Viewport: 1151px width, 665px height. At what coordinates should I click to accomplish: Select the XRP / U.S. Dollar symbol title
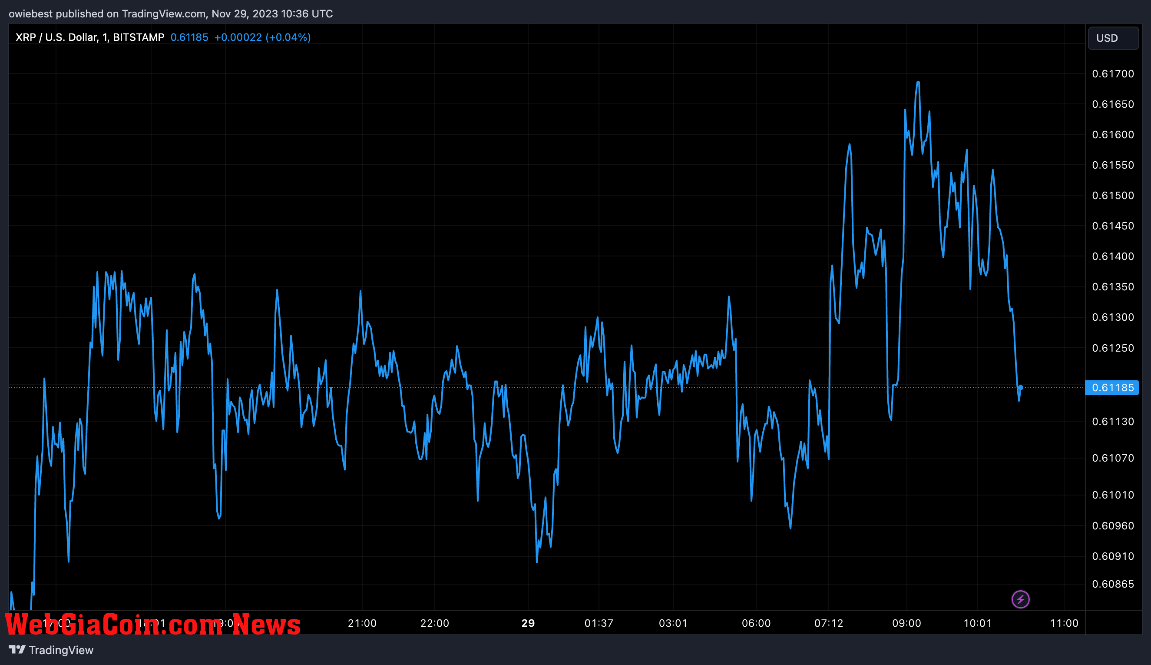[90, 37]
